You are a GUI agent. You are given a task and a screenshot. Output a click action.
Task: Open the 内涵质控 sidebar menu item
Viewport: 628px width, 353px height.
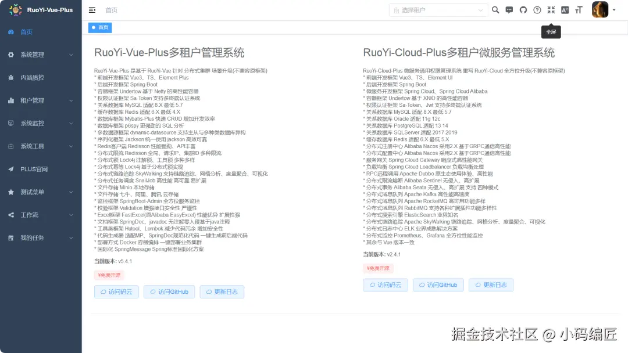pyautogui.click(x=41, y=78)
